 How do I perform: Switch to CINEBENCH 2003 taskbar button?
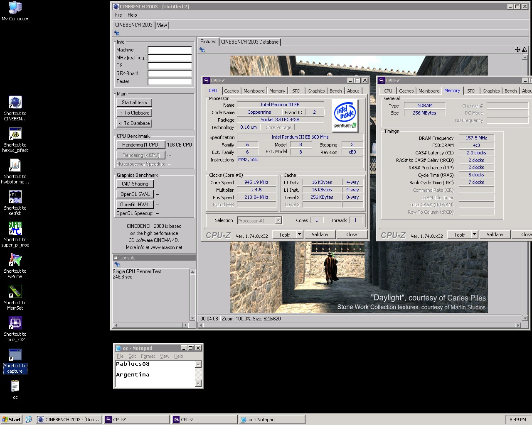(69, 420)
